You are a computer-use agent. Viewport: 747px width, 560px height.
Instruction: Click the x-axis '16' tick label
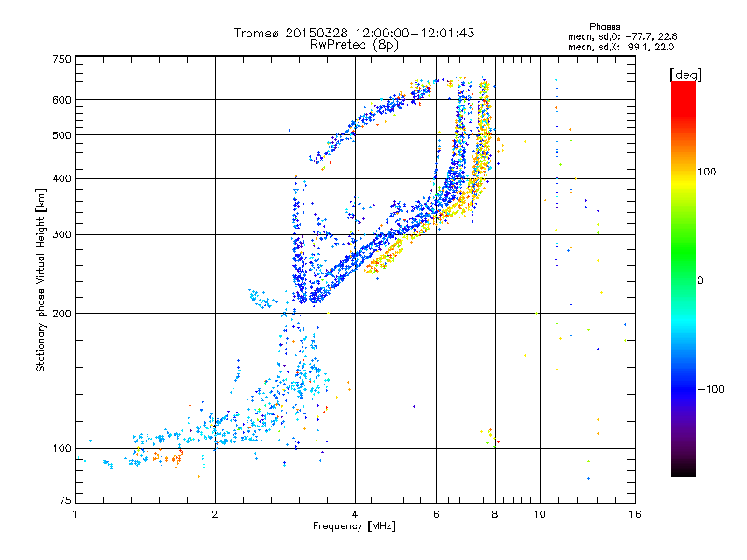635,514
